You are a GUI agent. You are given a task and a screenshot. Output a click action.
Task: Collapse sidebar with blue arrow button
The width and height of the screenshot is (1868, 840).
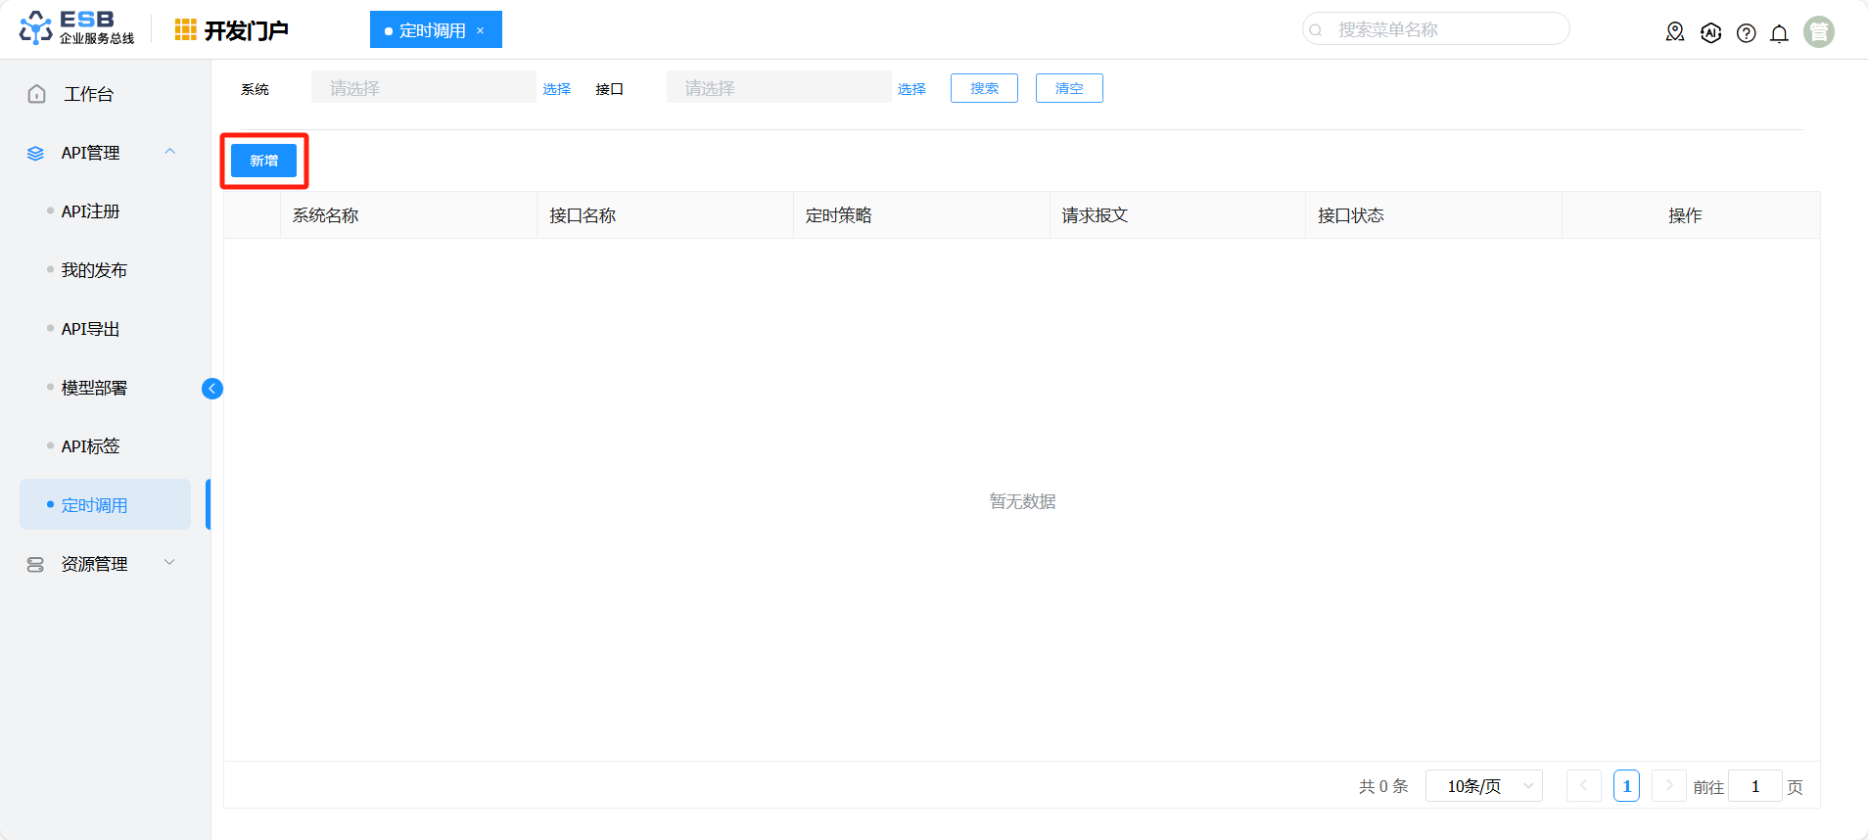coord(212,389)
